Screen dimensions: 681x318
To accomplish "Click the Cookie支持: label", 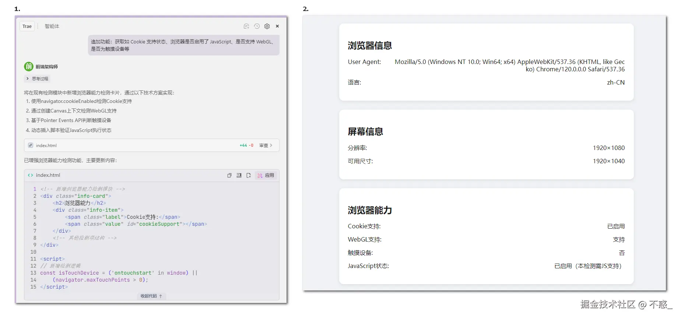I will pos(364,226).
